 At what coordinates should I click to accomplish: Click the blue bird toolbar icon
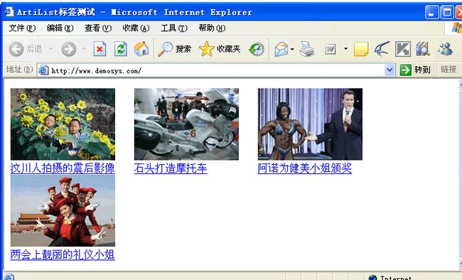pos(382,49)
